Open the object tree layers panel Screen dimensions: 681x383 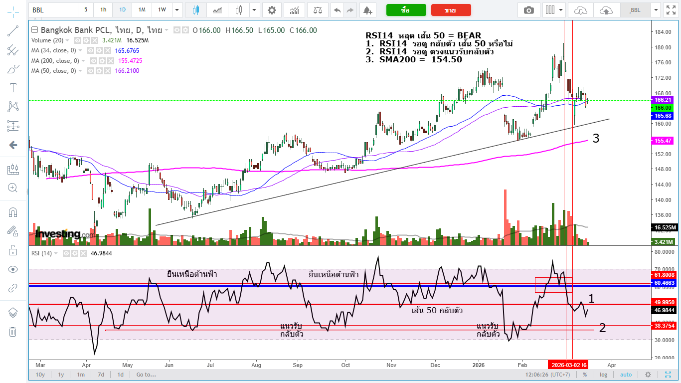click(13, 313)
